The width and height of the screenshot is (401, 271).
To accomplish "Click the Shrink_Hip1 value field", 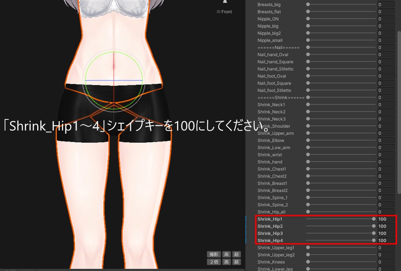I will pyautogui.click(x=386, y=219).
